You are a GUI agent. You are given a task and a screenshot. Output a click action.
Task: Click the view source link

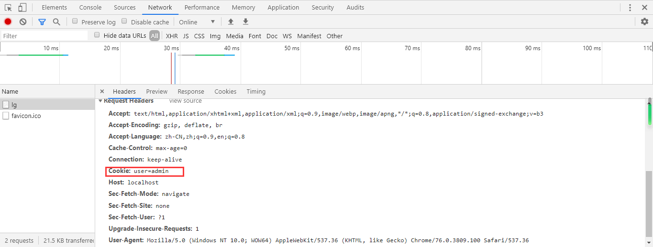click(x=186, y=101)
